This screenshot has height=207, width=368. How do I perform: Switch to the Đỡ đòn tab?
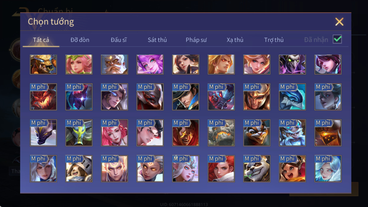80,40
